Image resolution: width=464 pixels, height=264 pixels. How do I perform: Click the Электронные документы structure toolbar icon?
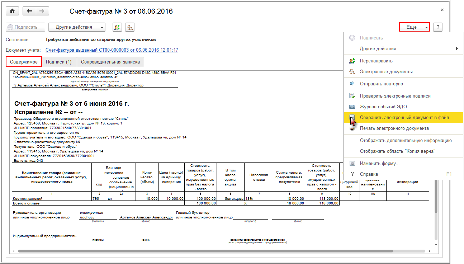[129, 27]
